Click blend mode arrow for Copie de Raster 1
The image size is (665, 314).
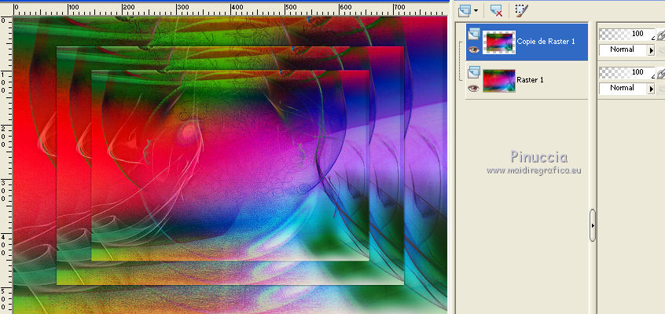pos(652,50)
